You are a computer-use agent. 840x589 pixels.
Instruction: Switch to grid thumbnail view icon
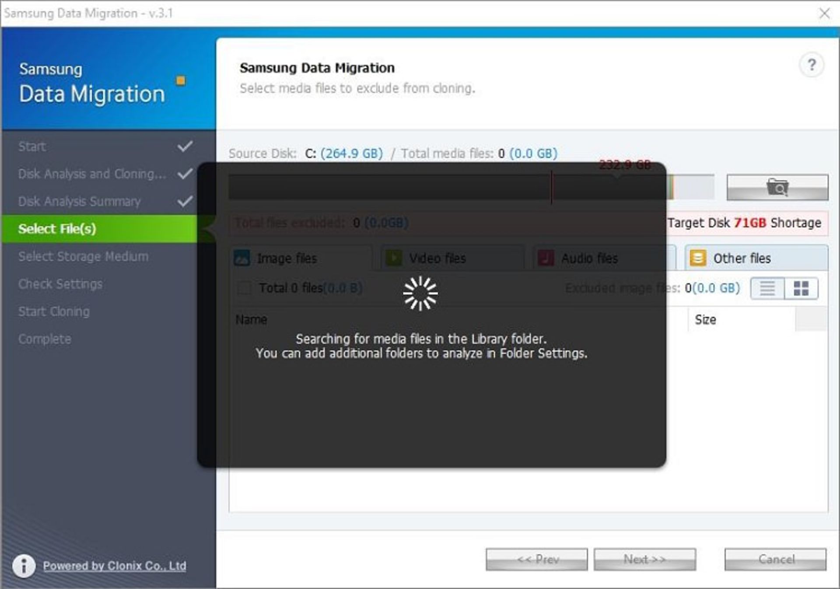coord(801,288)
